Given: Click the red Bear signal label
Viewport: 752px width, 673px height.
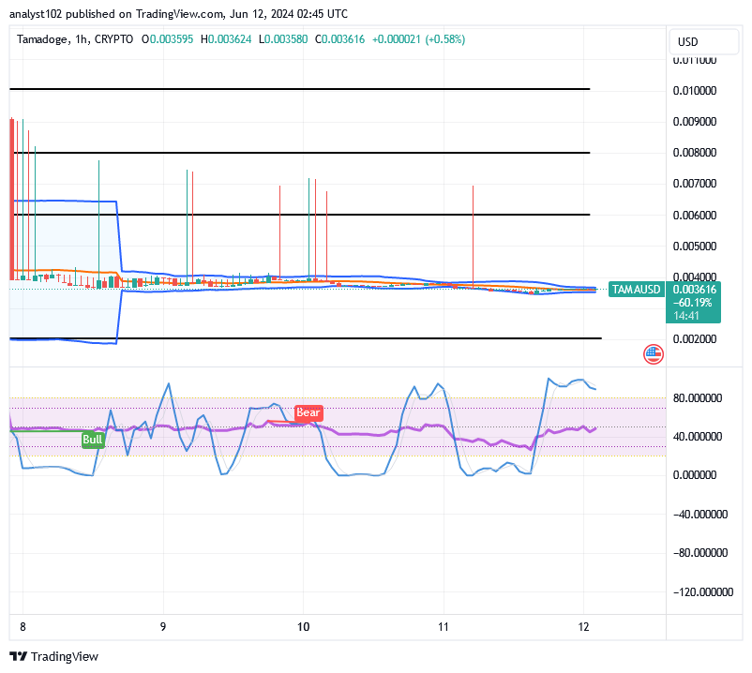Looking at the screenshot, I should pyautogui.click(x=308, y=412).
